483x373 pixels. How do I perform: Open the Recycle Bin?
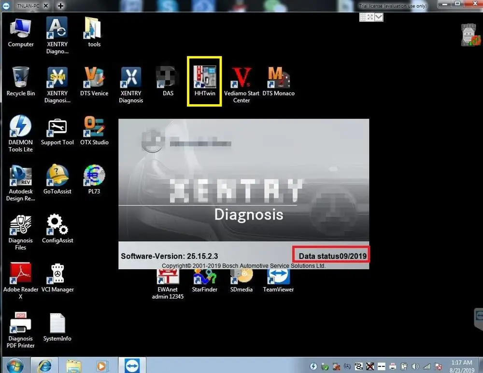21,82
